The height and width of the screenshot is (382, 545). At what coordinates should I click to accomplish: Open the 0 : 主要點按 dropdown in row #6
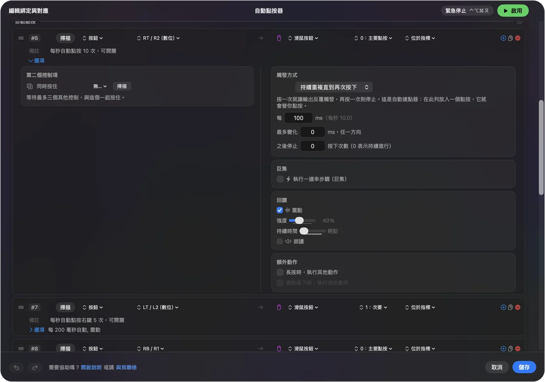pos(373,38)
